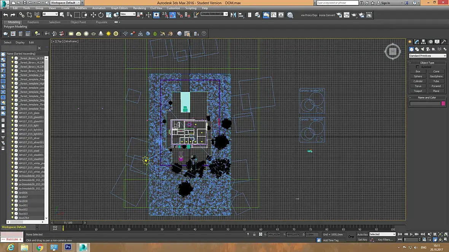This screenshot has width=449, height=252.
Task: Click the Undo arrow in main toolbar
Action: (x=5, y=15)
